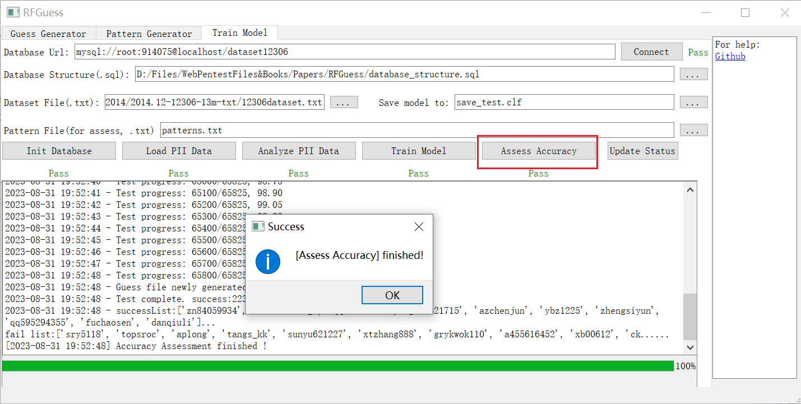
Task: Click the log scrollbar up arrow
Action: point(690,189)
